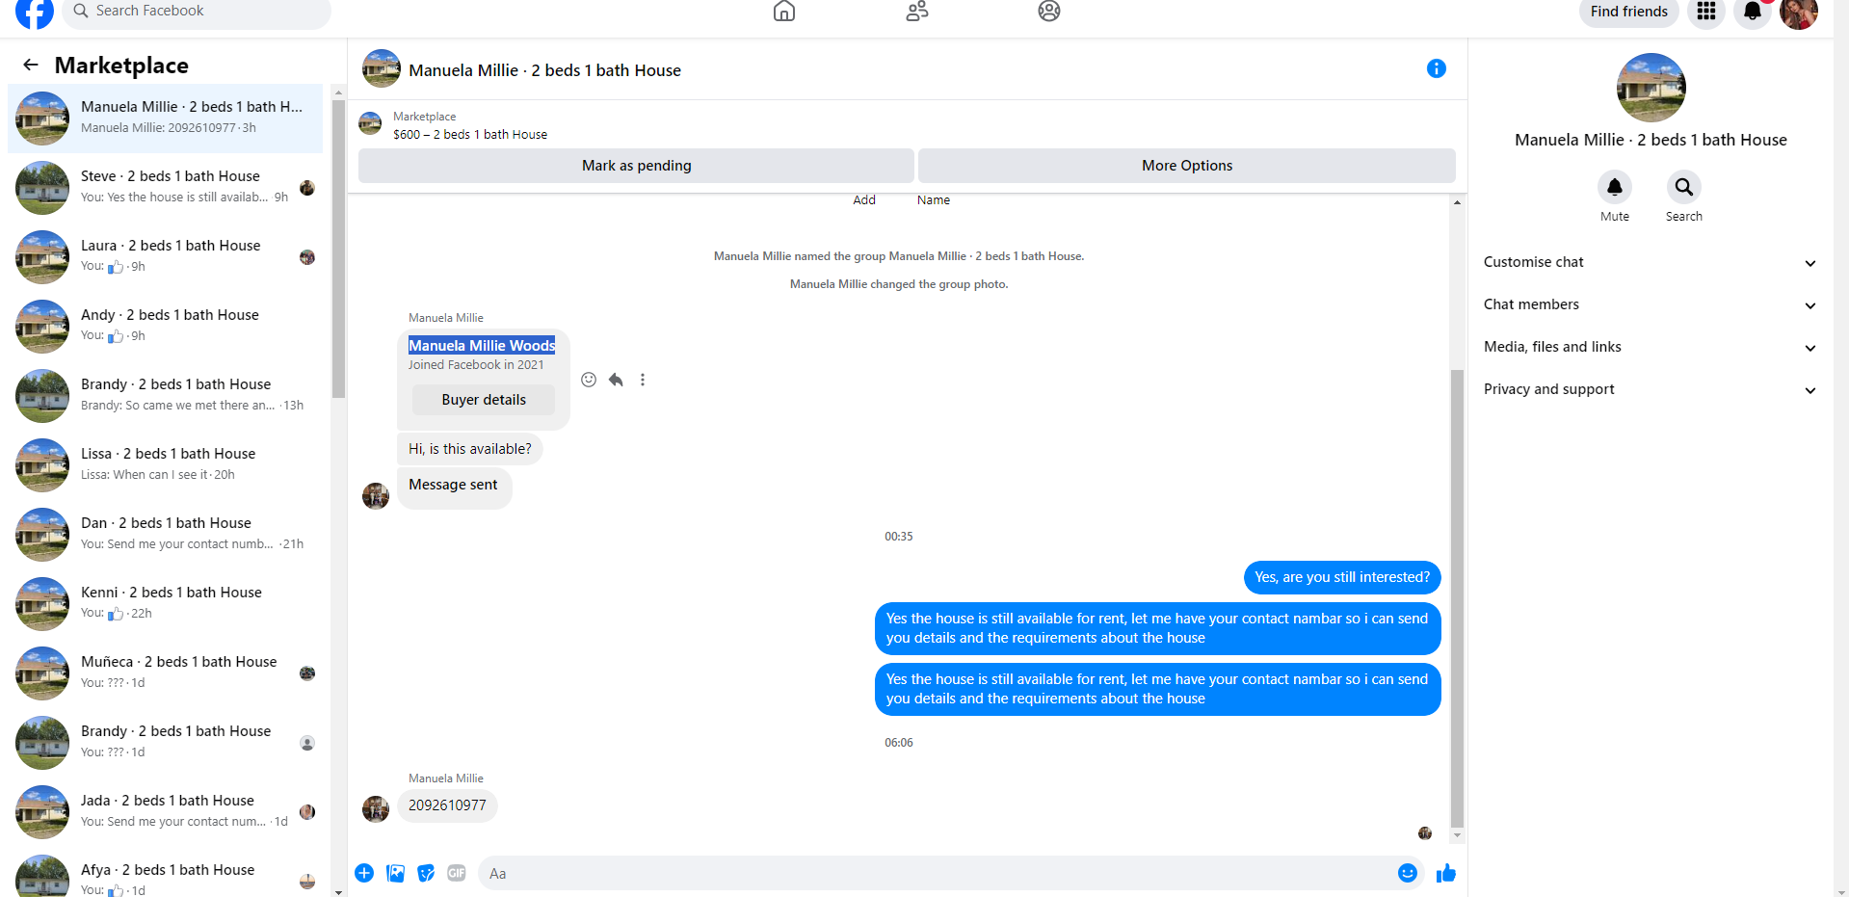
Task: Choose a sticker
Action: (426, 873)
